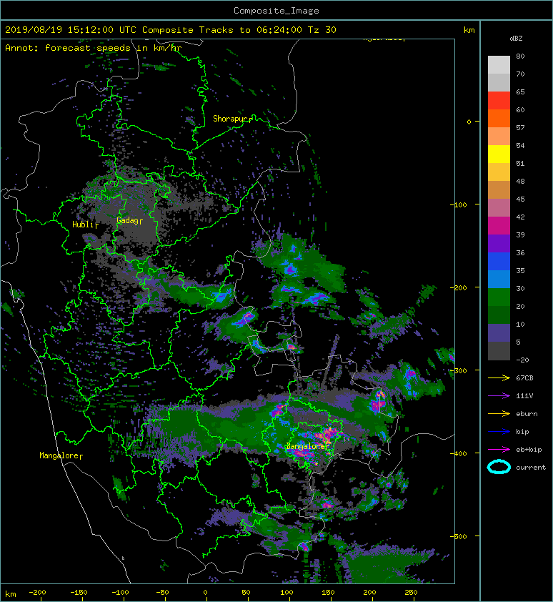Click the '67CB' legend label text
The image size is (553, 602).
pyautogui.click(x=524, y=378)
